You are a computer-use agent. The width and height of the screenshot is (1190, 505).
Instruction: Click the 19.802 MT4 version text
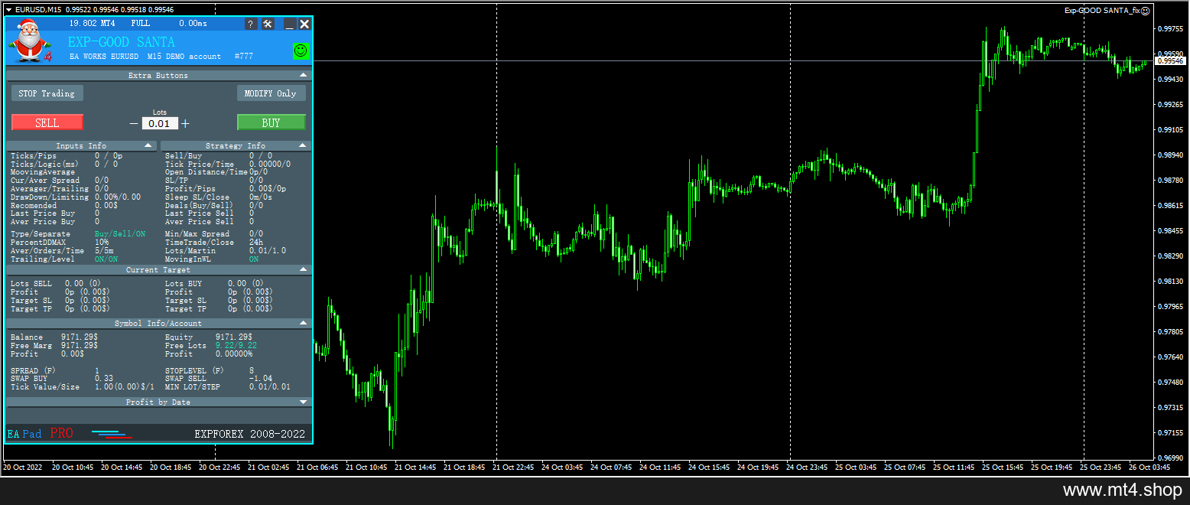92,24
